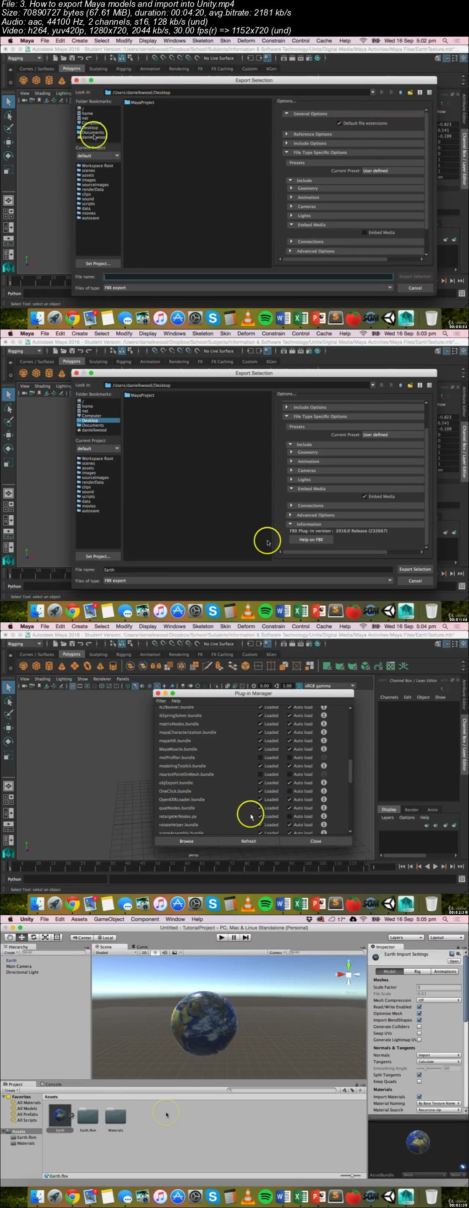Collapse Favorites tree in Project panel
Screen dimensions: 469x1208
(x=4, y=1097)
